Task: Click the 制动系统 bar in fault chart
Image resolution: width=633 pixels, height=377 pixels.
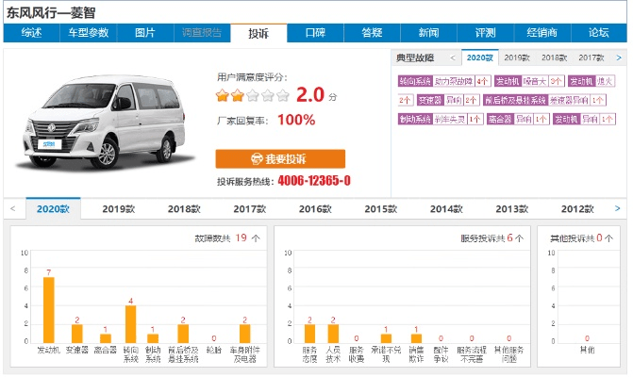Action: [153, 338]
